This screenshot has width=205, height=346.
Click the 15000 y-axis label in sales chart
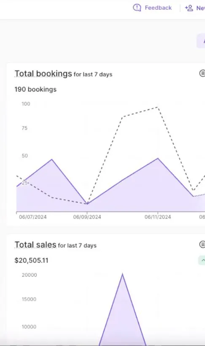pos(29,299)
